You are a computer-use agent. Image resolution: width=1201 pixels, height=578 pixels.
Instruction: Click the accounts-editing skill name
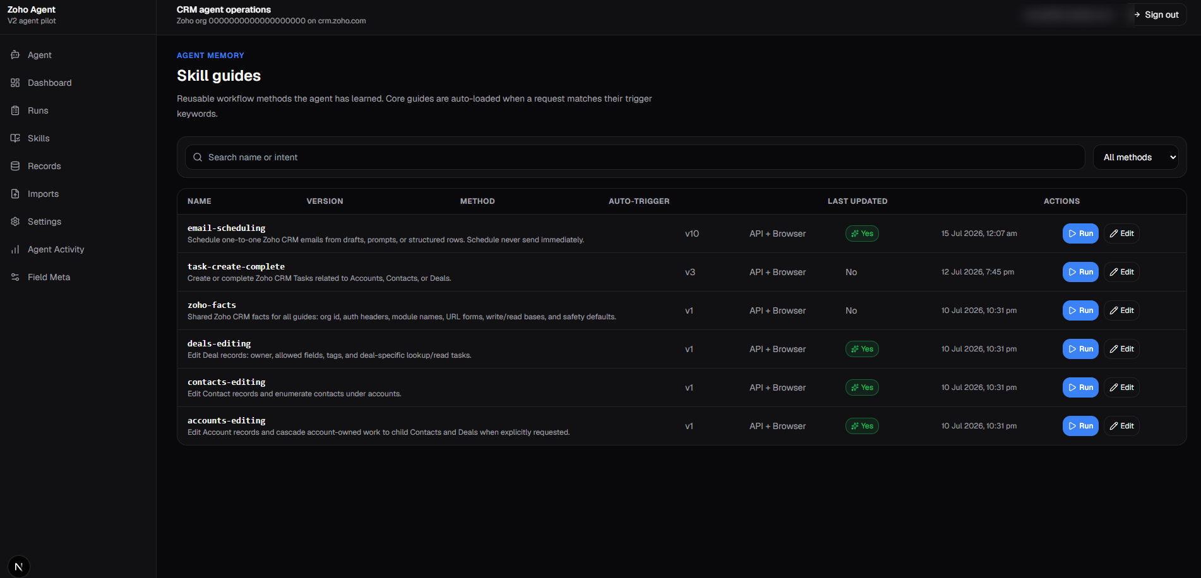(x=226, y=420)
